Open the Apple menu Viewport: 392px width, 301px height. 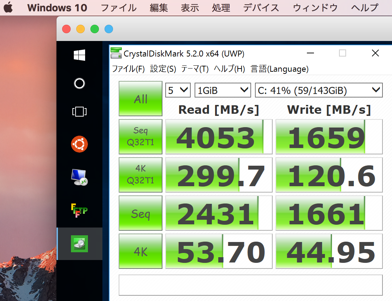[8, 7]
